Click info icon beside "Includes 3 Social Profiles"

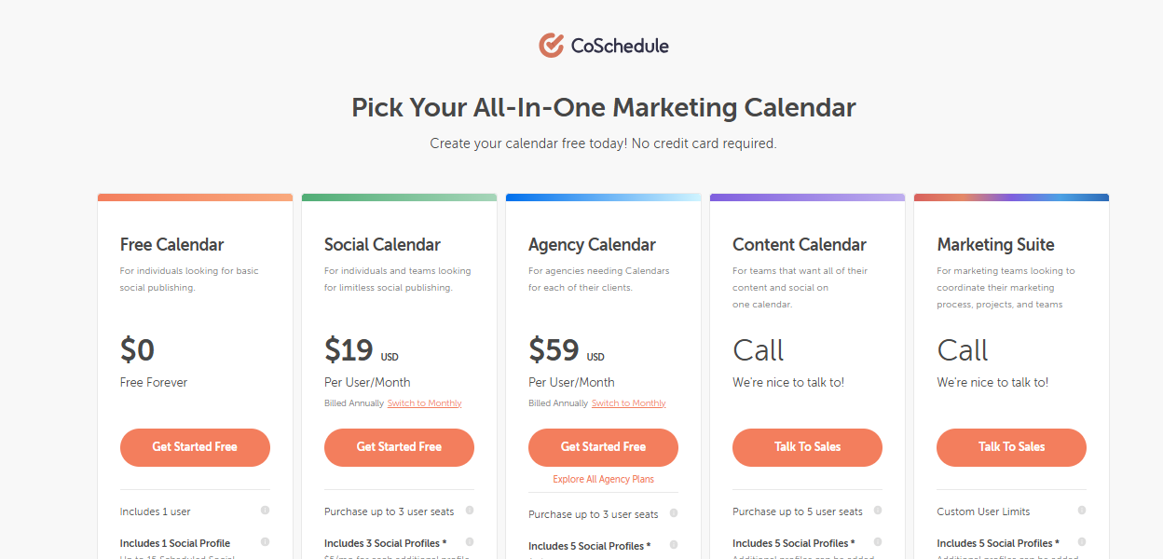[x=469, y=542]
